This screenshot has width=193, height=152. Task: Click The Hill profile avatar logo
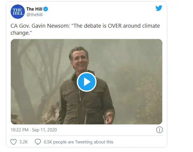(x=18, y=12)
